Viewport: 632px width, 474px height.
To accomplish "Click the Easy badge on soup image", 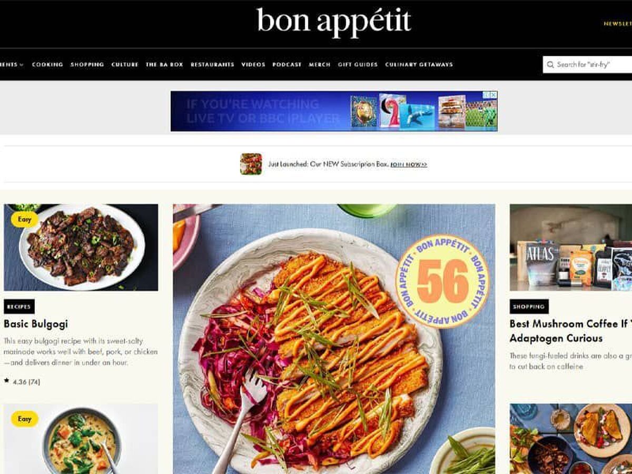I will 25,419.
